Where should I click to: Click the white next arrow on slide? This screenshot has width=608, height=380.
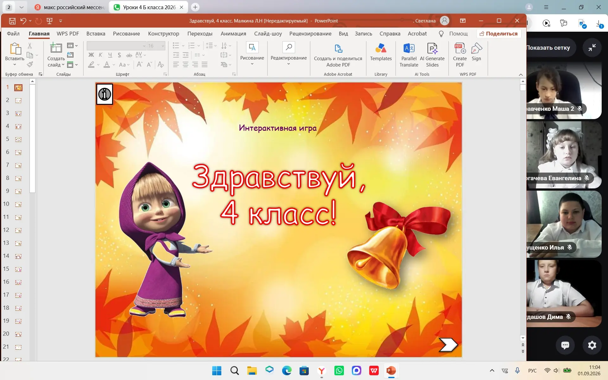(x=448, y=345)
